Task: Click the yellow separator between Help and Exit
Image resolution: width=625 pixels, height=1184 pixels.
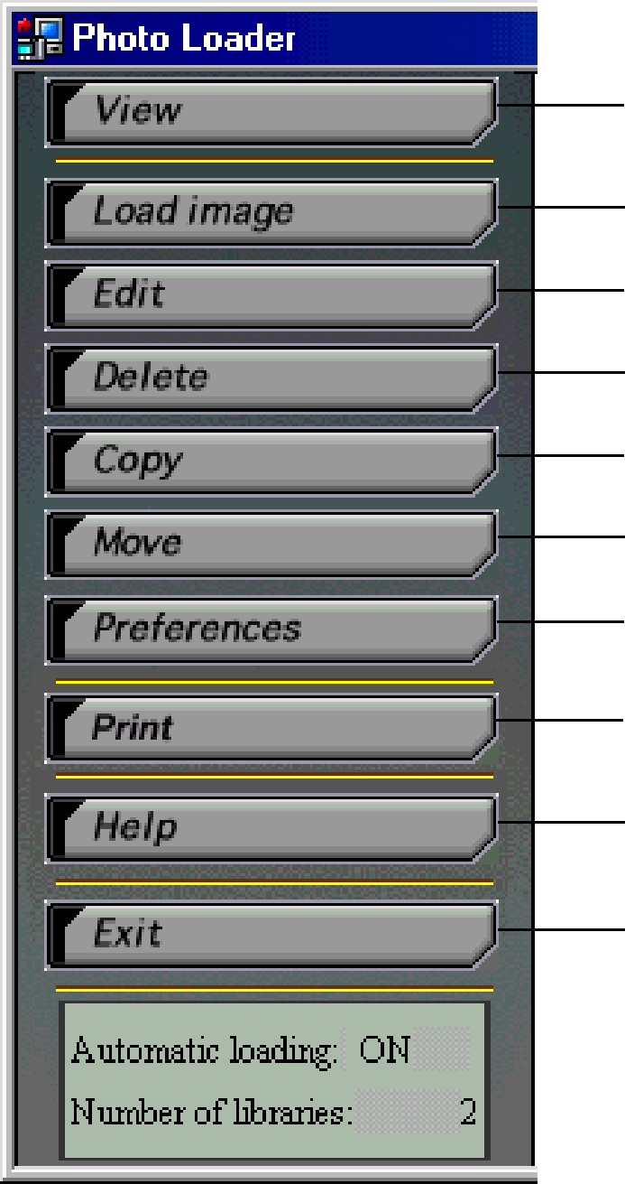Action: (x=274, y=882)
